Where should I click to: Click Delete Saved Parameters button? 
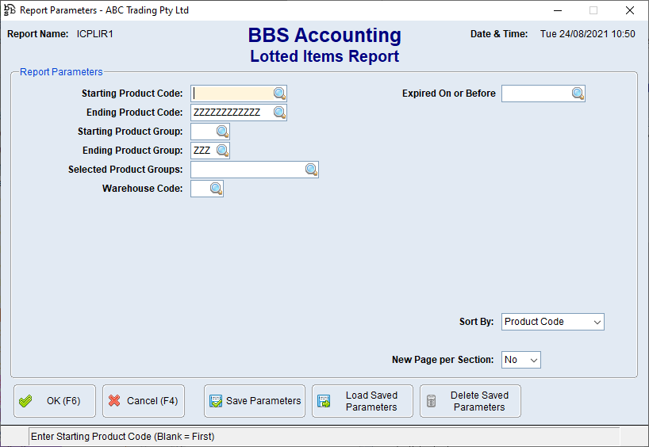470,401
